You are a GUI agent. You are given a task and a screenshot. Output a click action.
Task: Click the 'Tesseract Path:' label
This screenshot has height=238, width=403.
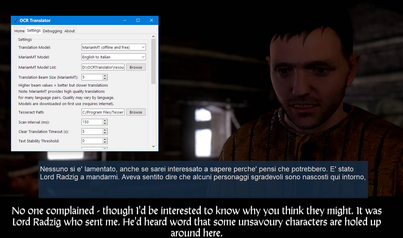coord(31,112)
